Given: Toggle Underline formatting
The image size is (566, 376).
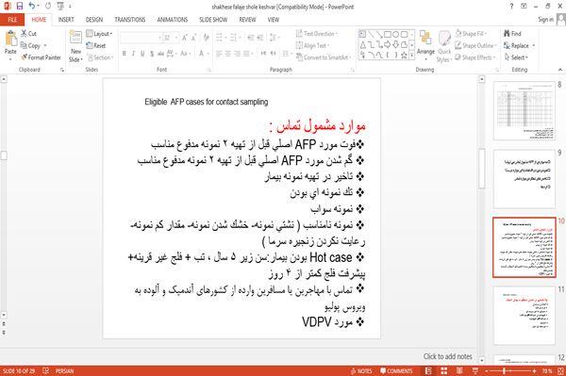Looking at the screenshot, I should pyautogui.click(x=142, y=54).
